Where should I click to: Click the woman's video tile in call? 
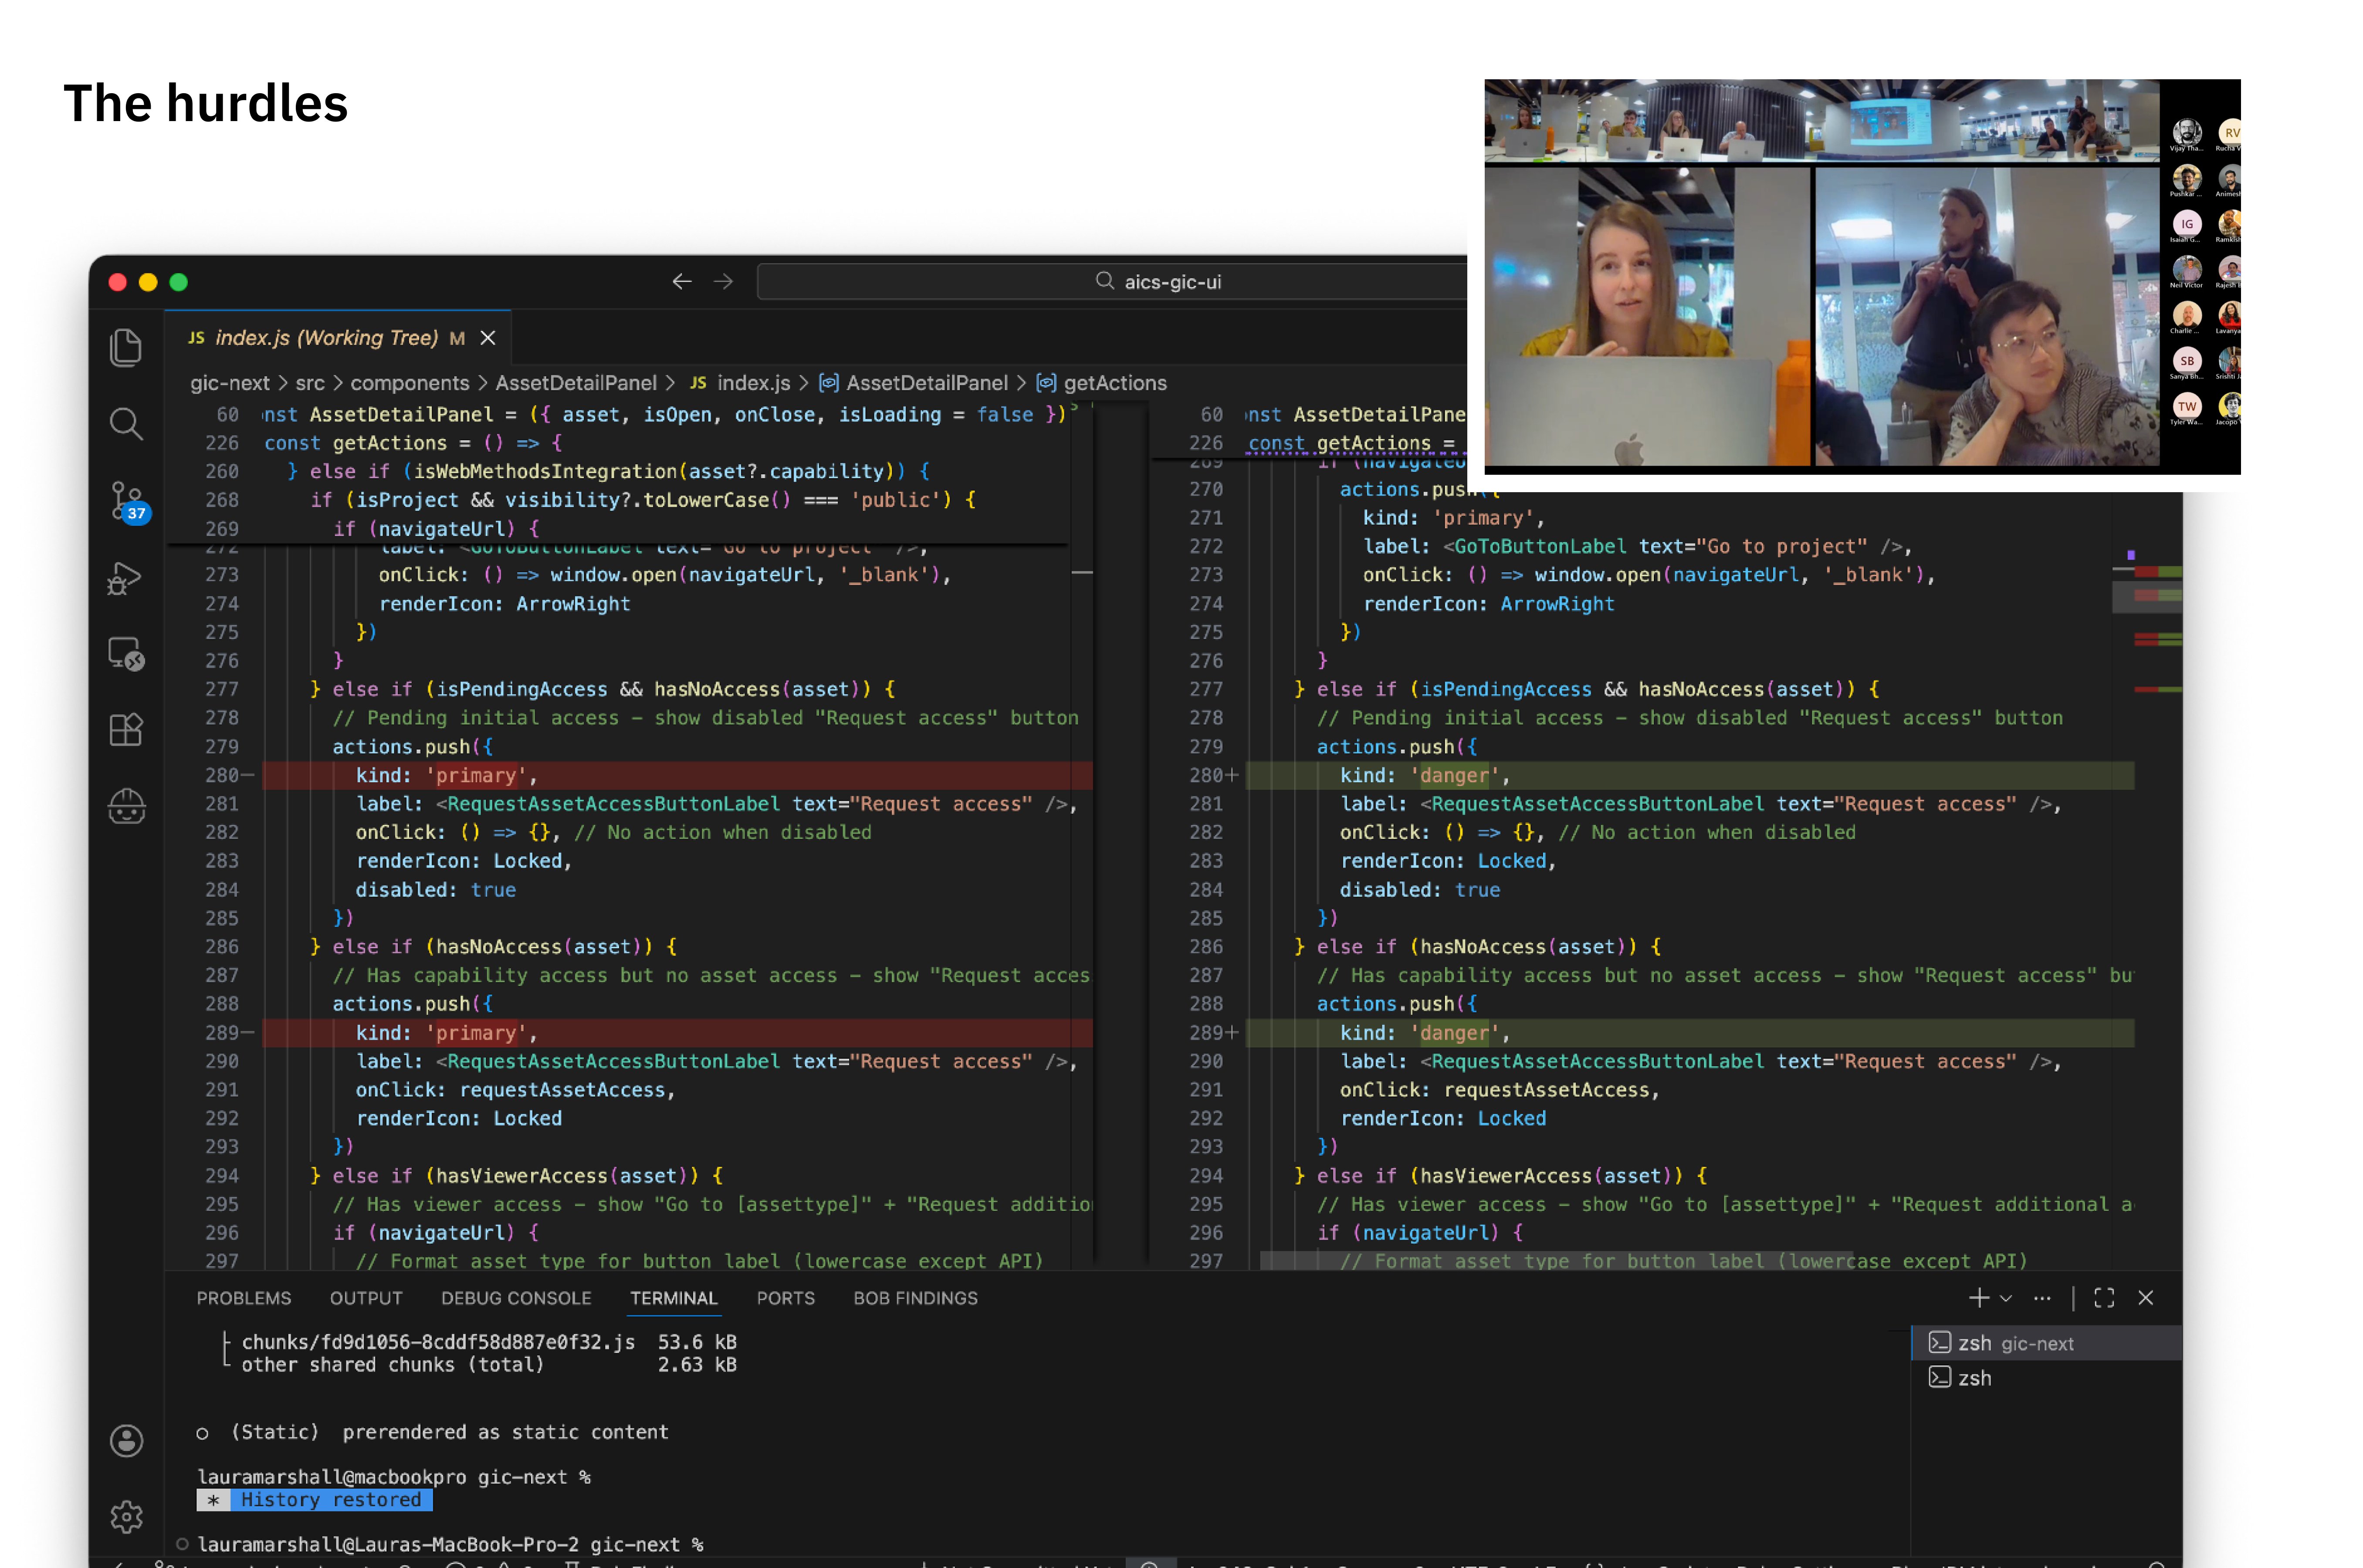(x=1647, y=316)
